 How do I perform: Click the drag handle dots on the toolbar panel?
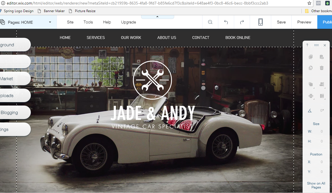(x=316, y=45)
